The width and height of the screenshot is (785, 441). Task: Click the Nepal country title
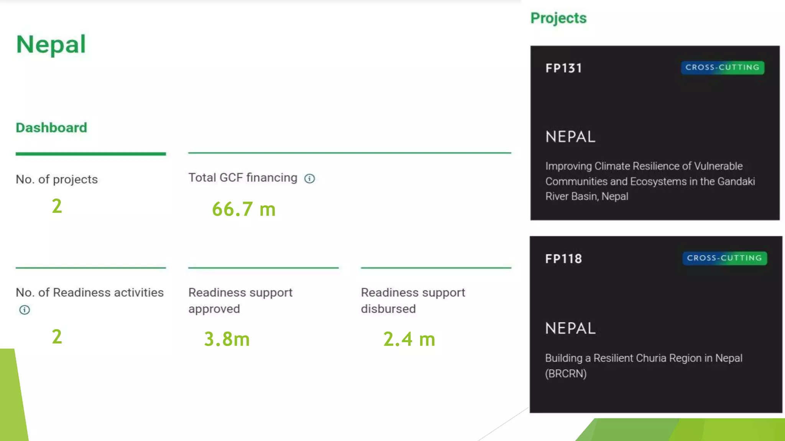(x=51, y=44)
